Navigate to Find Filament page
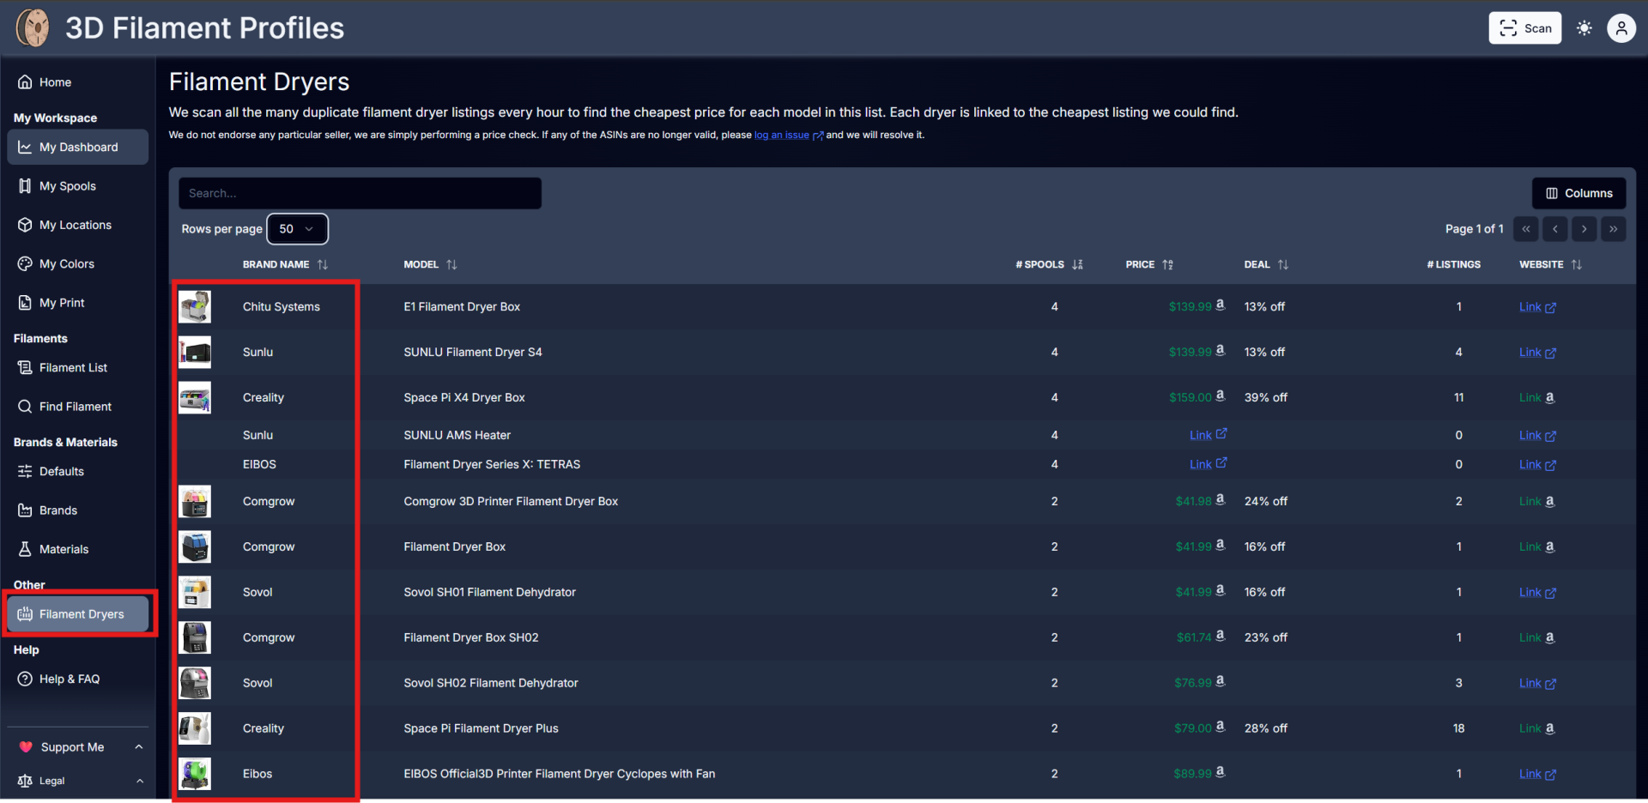1648x803 pixels. [75, 407]
